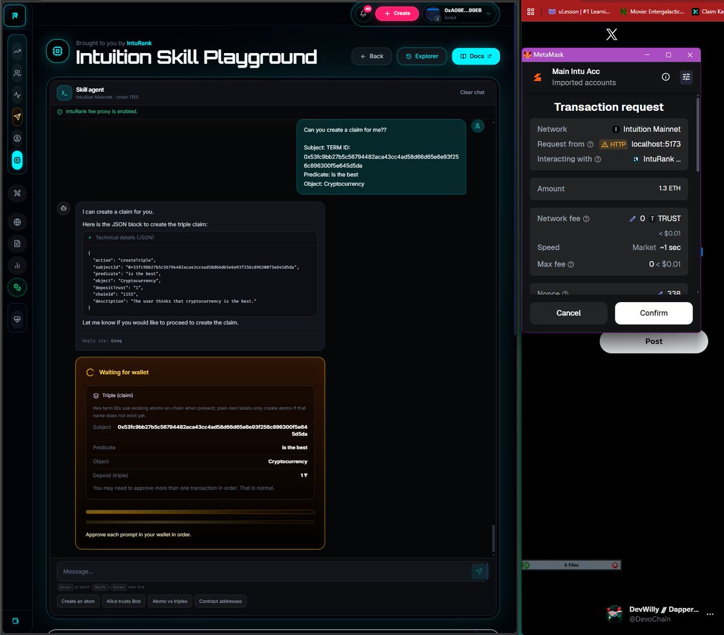This screenshot has height=635, width=724.
Task: Select 'Alice trusts Bob' suggestion chip
Action: (124, 601)
